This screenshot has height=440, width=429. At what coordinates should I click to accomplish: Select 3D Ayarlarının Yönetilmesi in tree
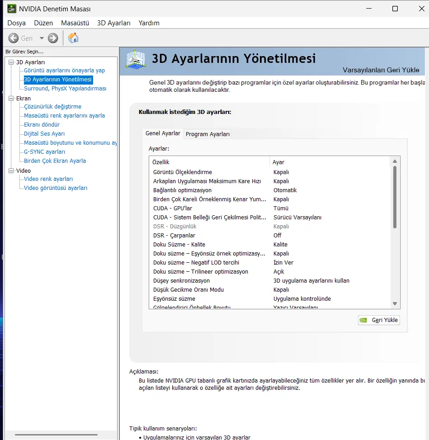tap(58, 80)
